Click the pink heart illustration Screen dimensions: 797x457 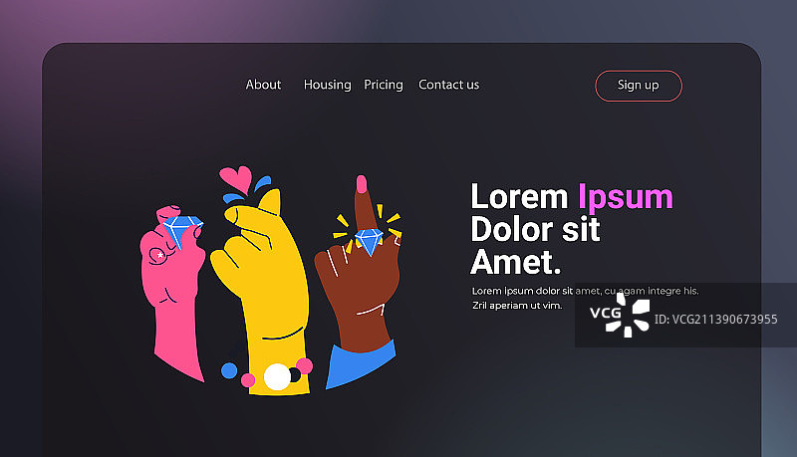point(236,179)
